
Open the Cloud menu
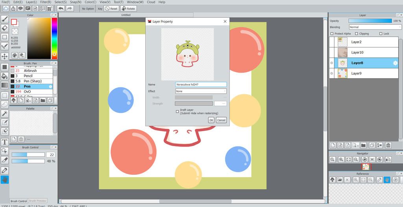[151, 2]
